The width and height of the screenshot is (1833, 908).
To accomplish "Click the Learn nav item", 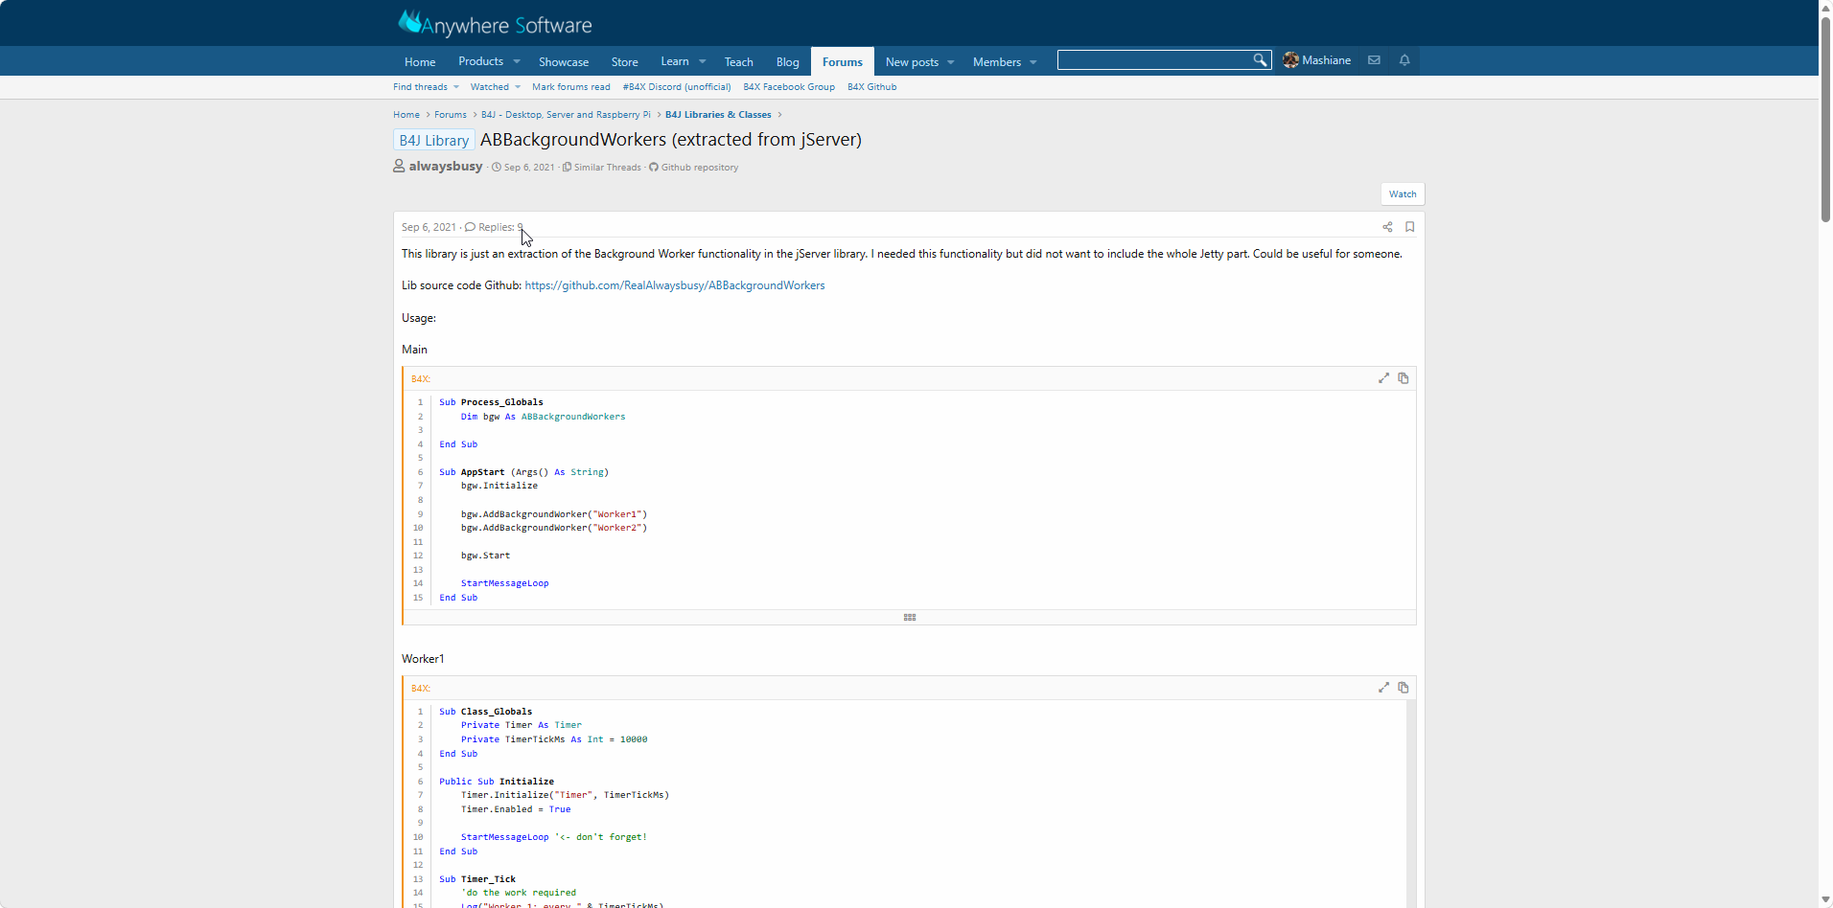I will [x=675, y=61].
